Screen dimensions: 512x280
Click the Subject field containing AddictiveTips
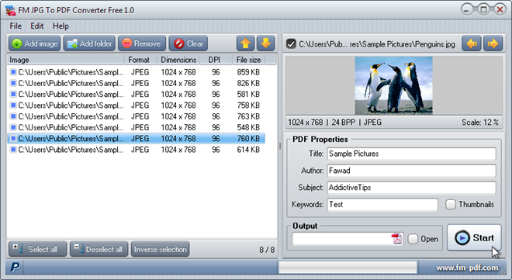(x=411, y=188)
